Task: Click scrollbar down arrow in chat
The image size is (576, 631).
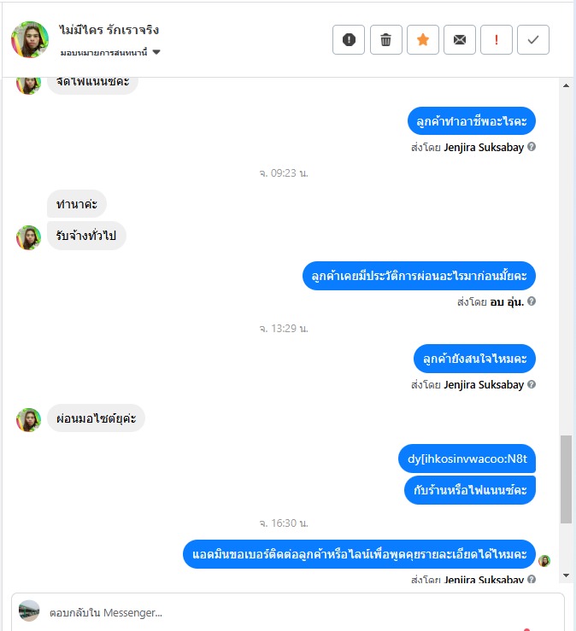Action: tap(566, 575)
